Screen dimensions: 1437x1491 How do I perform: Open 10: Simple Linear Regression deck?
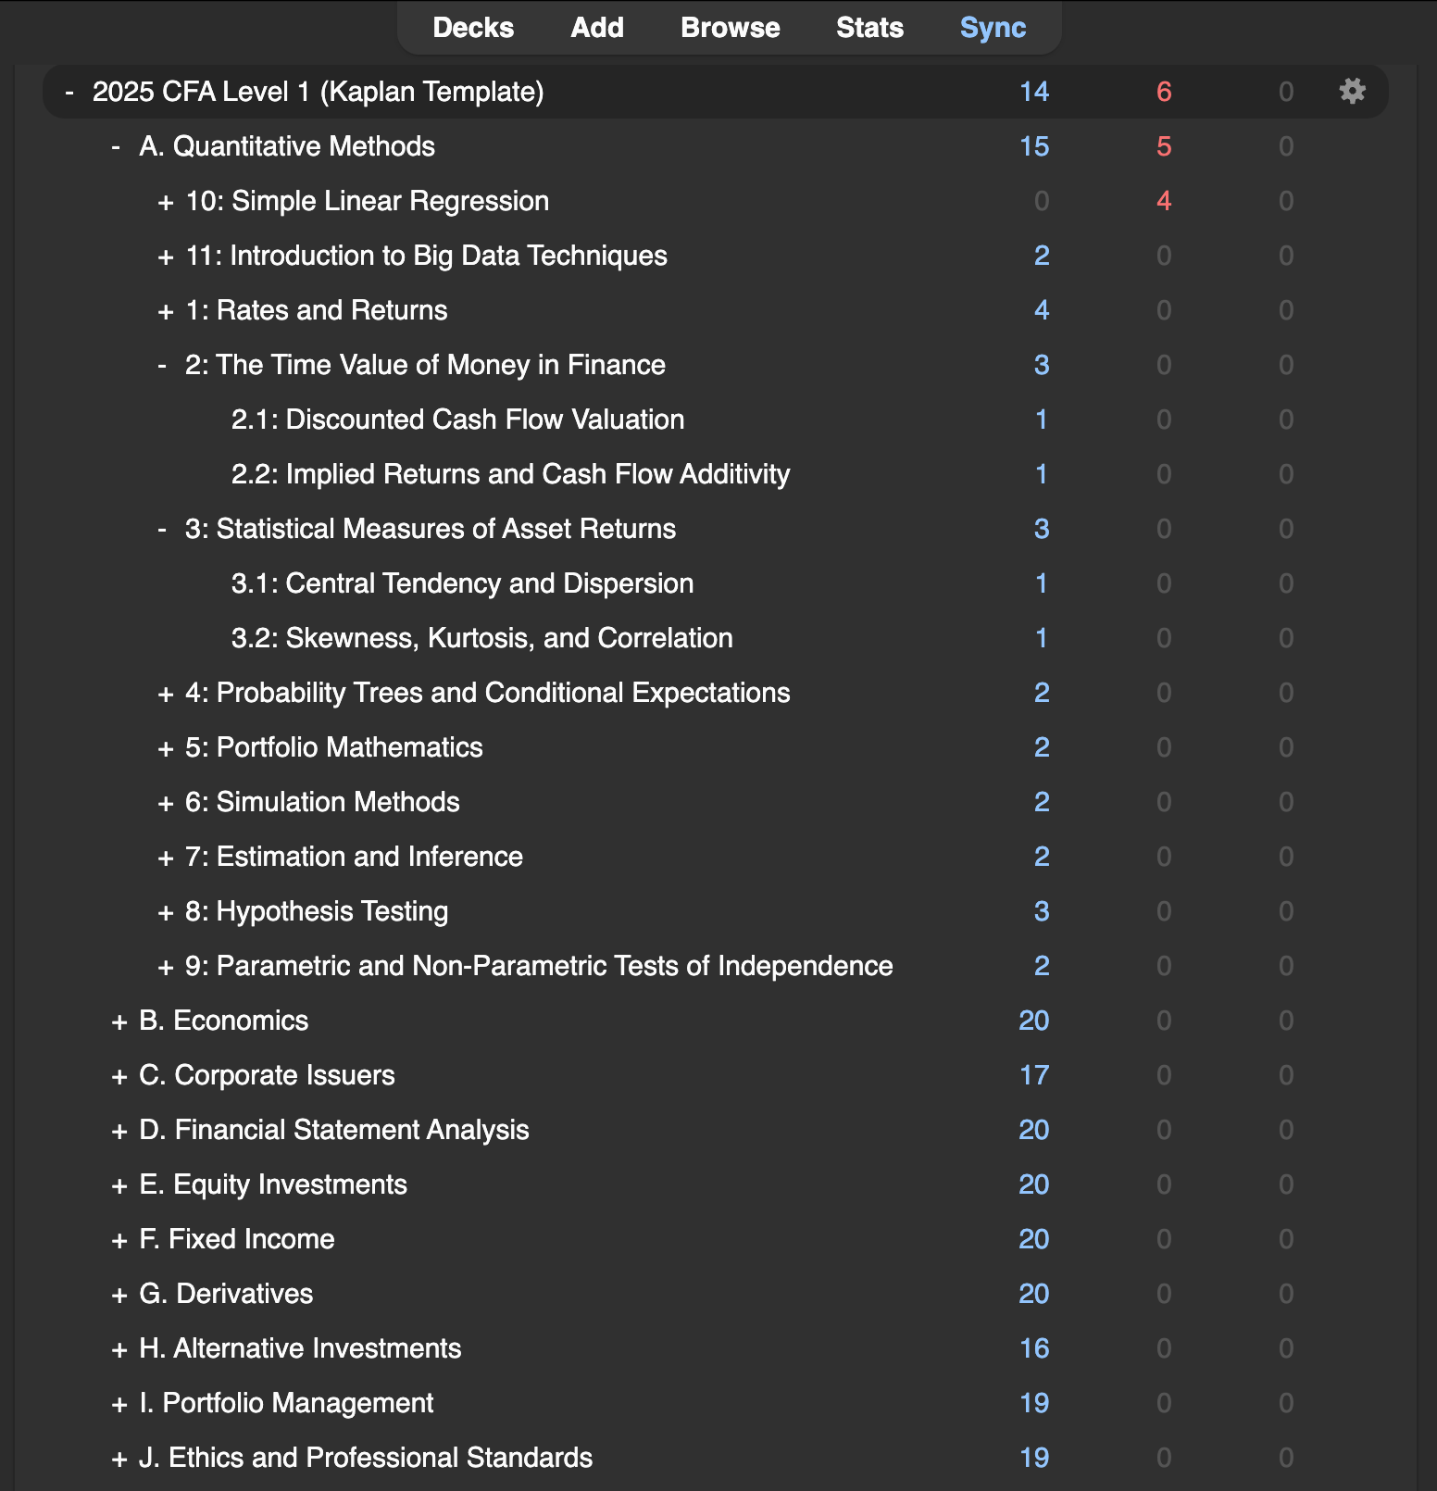point(368,201)
